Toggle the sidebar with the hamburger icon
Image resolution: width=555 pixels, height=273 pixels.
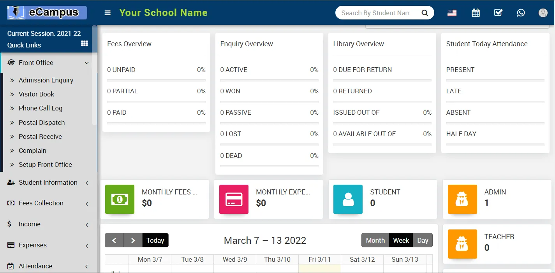(107, 12)
